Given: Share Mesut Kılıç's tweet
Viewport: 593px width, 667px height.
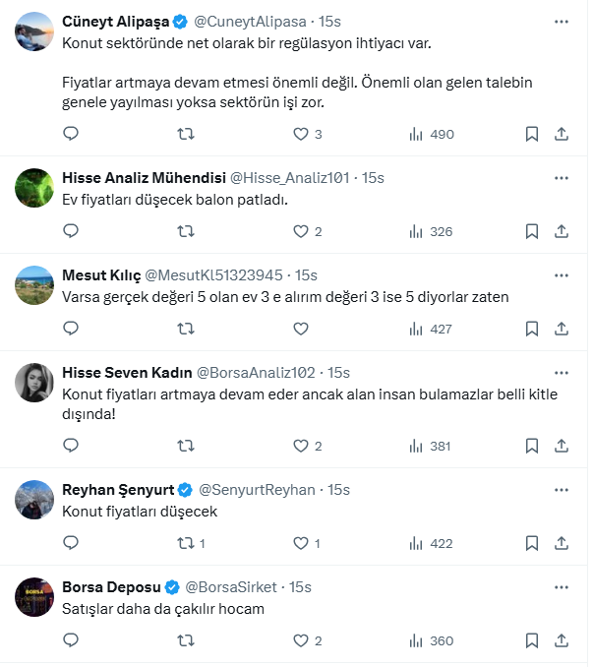Looking at the screenshot, I should click(x=562, y=329).
